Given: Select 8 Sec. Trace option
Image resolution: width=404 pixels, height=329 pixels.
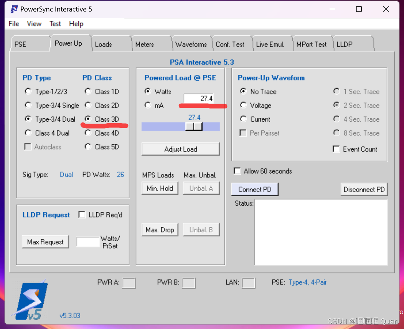Looking at the screenshot, I should [336, 133].
